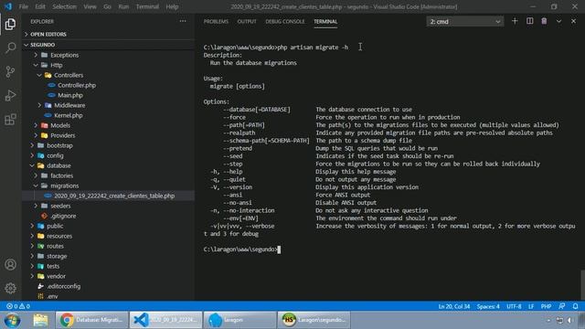The image size is (585, 329).
Task: Click the feedback icon in status bar
Action: [x=562, y=306]
